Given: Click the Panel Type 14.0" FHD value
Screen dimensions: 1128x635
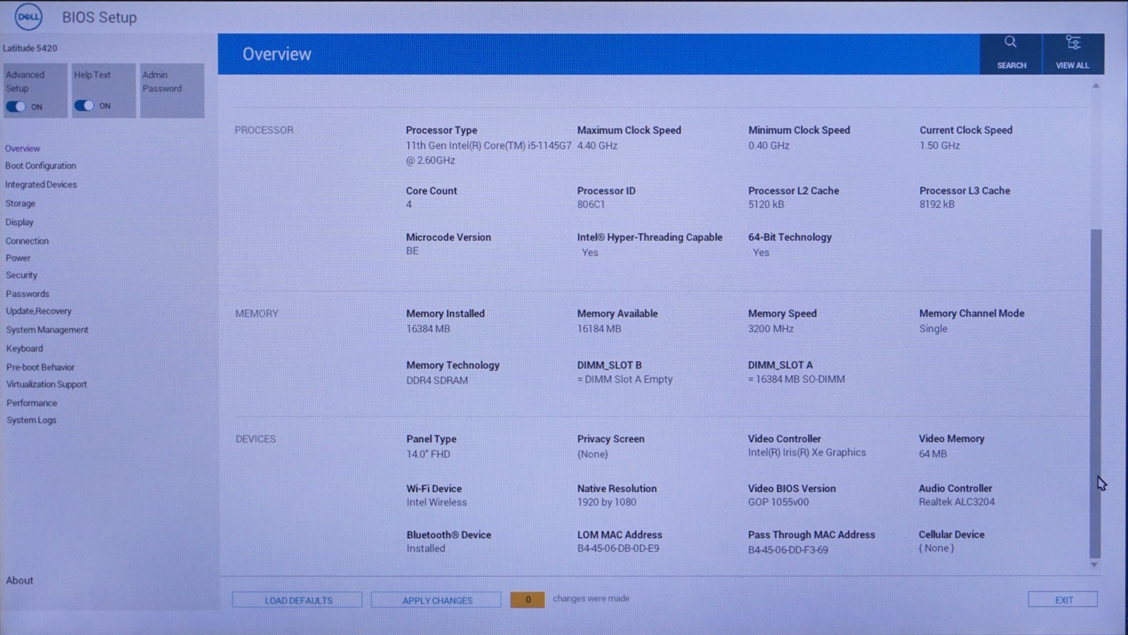Looking at the screenshot, I should 428,454.
